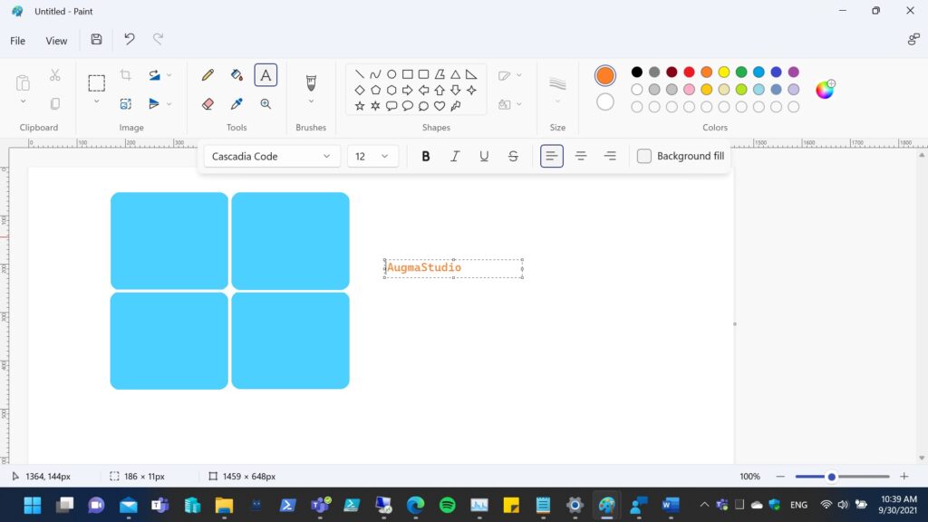928x522 pixels.
Task: Open Windows Start button on taskbar
Action: click(x=32, y=505)
